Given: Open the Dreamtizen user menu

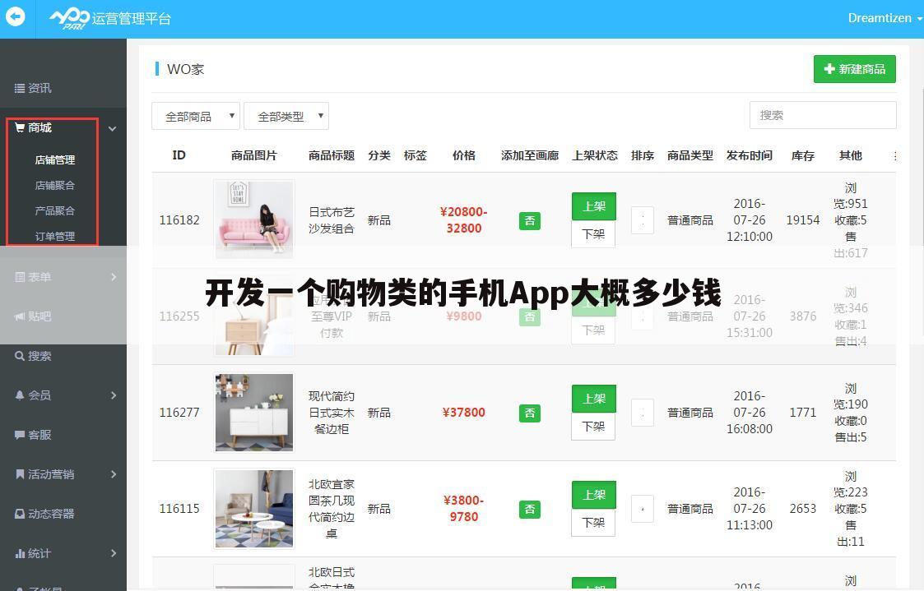Looking at the screenshot, I should (x=885, y=18).
